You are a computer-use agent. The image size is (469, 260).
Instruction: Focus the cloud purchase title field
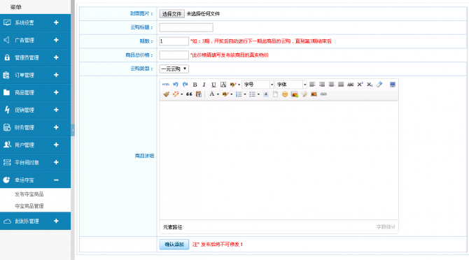tap(186, 27)
